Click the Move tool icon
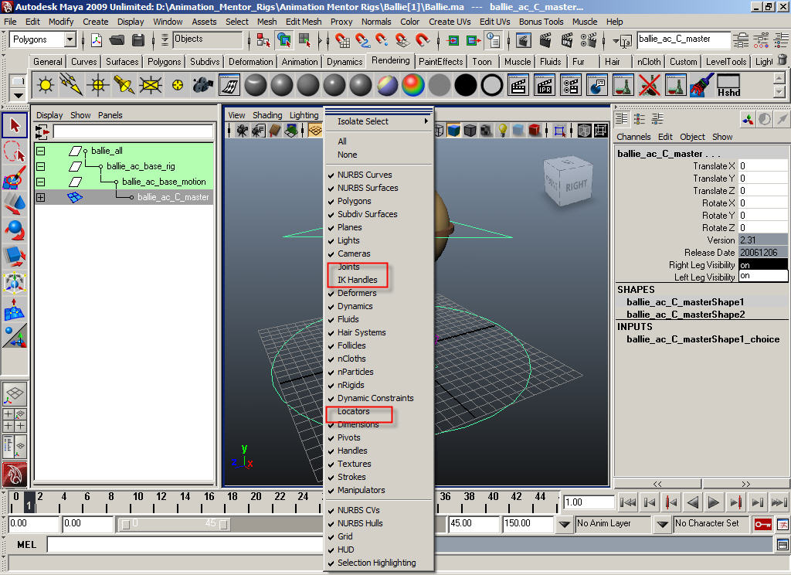Viewport: 791px width, 575px height. tap(15, 203)
